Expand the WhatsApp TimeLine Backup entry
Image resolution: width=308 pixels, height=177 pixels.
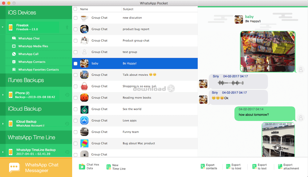tap(3, 152)
